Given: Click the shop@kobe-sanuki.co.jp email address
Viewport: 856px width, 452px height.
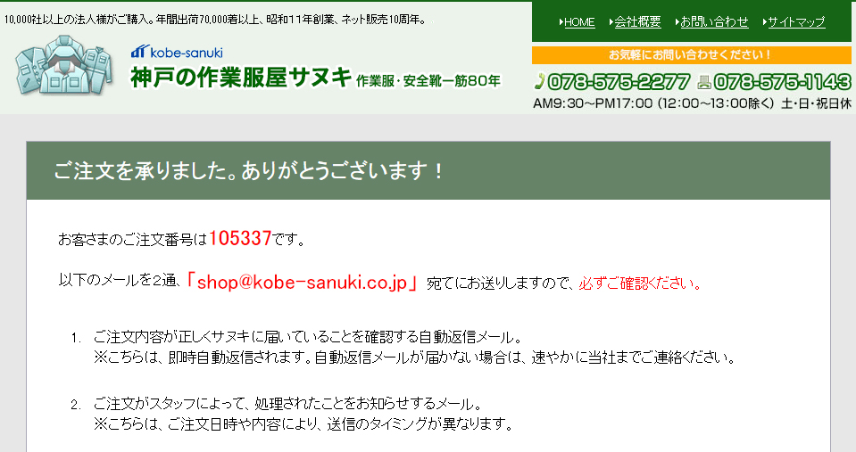Looking at the screenshot, I should click(302, 282).
